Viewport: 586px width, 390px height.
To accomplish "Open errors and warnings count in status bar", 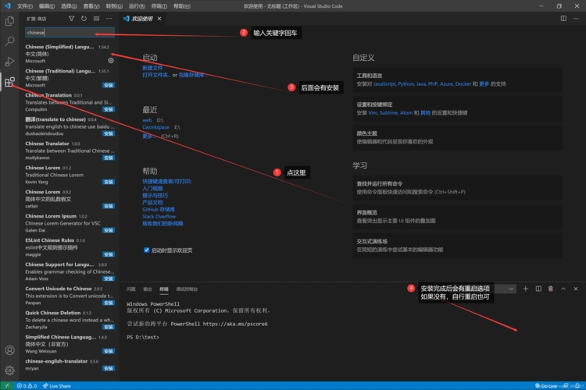I will (x=27, y=386).
